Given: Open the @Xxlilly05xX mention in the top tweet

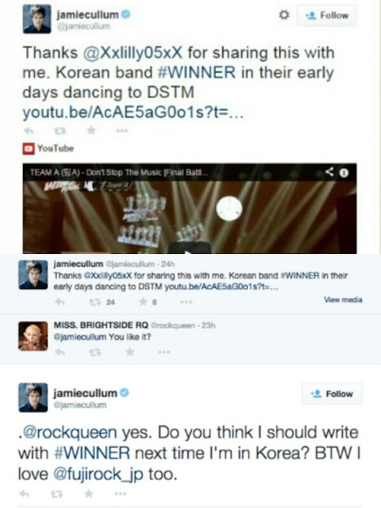Looking at the screenshot, I should [x=133, y=52].
